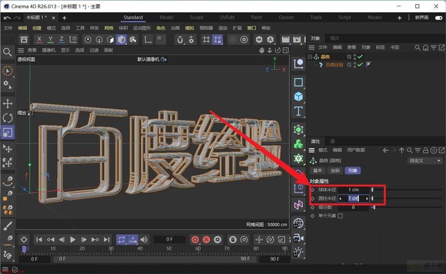Click the red record keyframe button
The width and height of the screenshot is (446, 274).
[x=195, y=240]
